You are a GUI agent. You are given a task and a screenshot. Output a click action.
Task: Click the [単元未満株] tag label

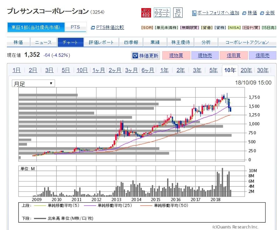click(166, 28)
